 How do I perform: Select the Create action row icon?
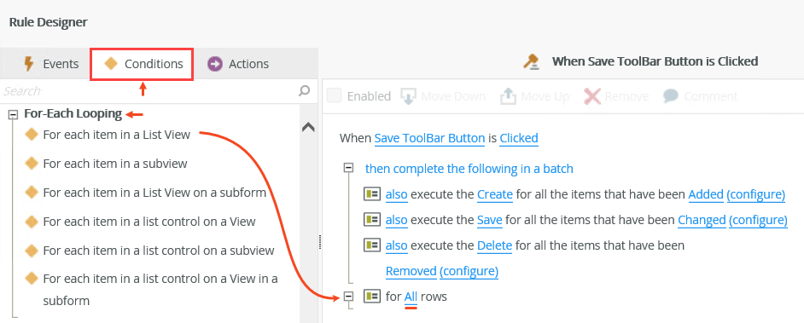(x=372, y=194)
